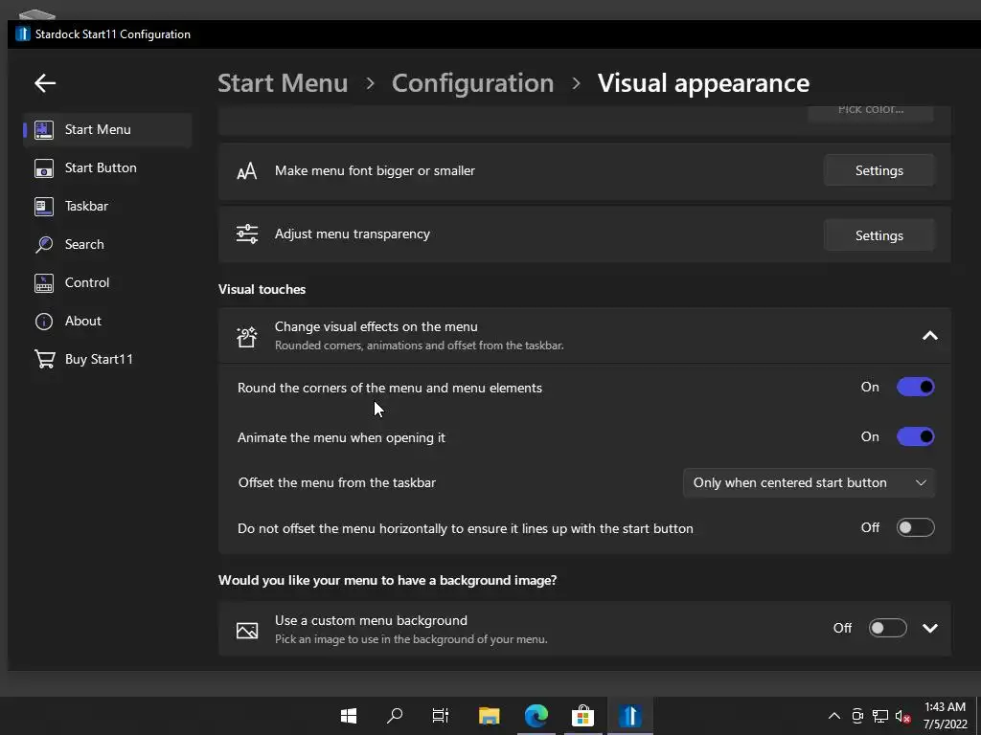This screenshot has width=981, height=735.
Task: Open Start Button section in sidebar
Action: [107, 168]
